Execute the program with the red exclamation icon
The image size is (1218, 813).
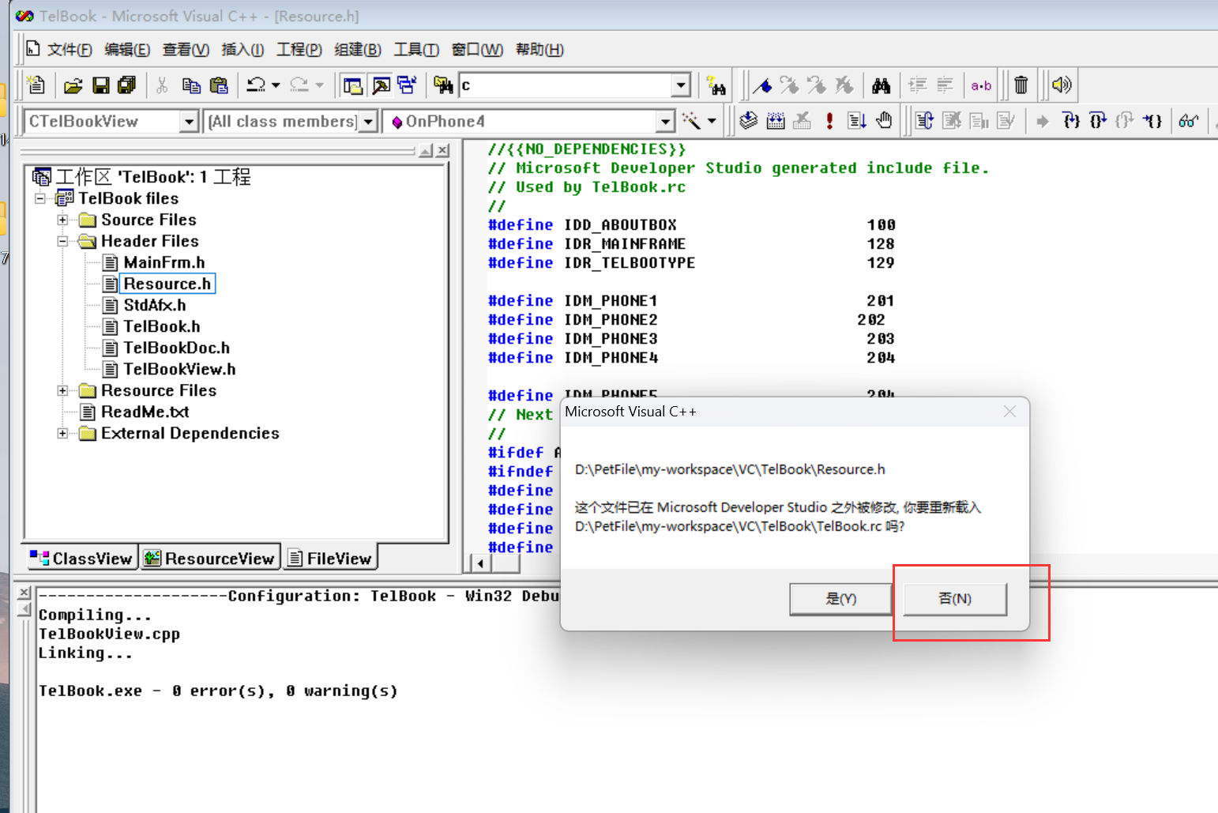[829, 121]
